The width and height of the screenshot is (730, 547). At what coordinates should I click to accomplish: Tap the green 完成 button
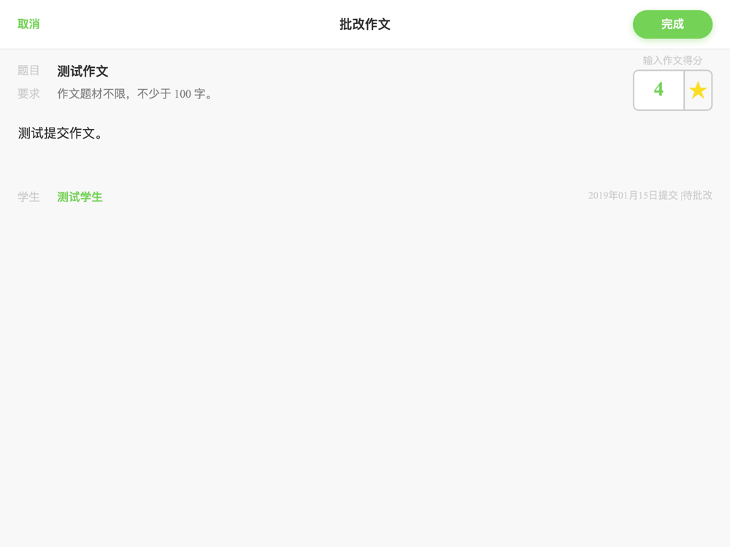click(x=672, y=24)
